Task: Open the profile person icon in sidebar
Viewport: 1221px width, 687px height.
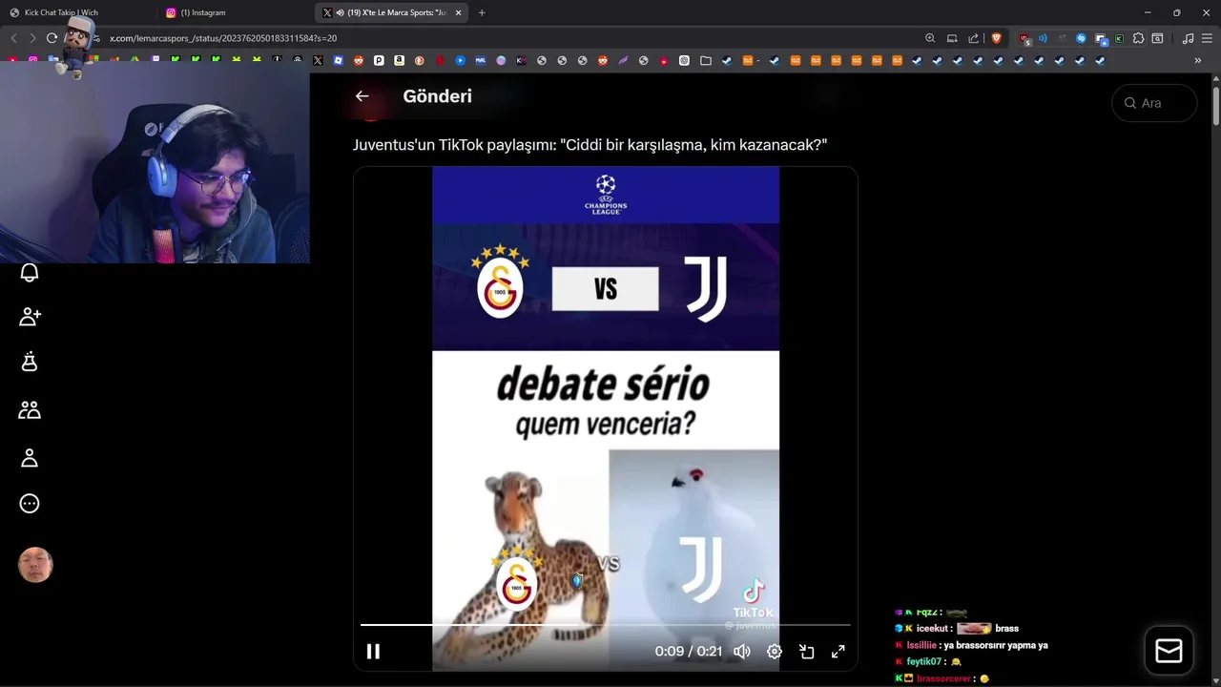Action: [x=30, y=458]
